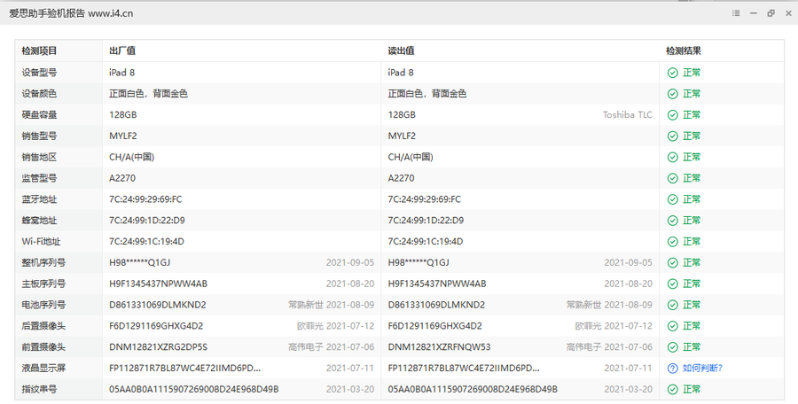Click the 正常 result in 前置摄像头 row
The width and height of the screenshot is (798, 404).
tap(692, 347)
